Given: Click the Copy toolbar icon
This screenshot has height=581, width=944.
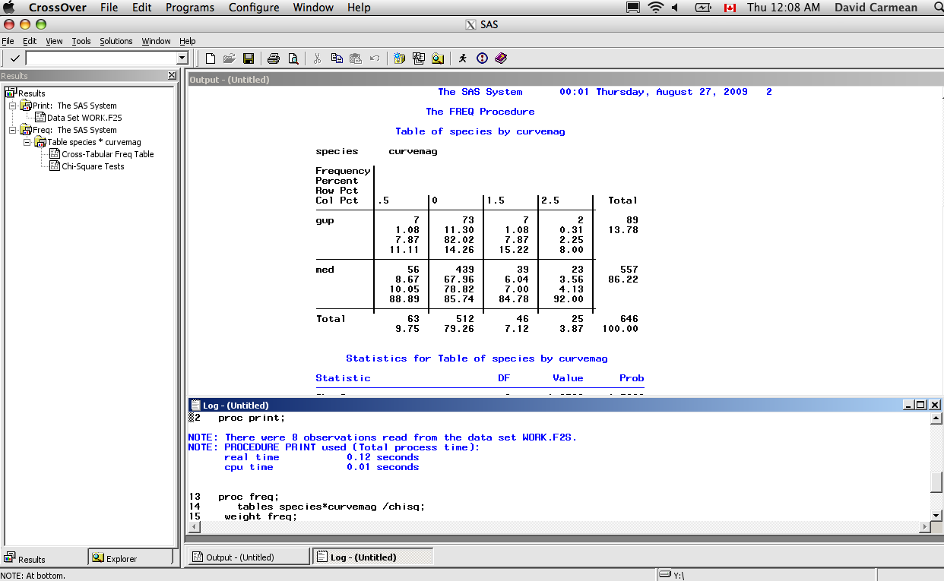Looking at the screenshot, I should 336,58.
